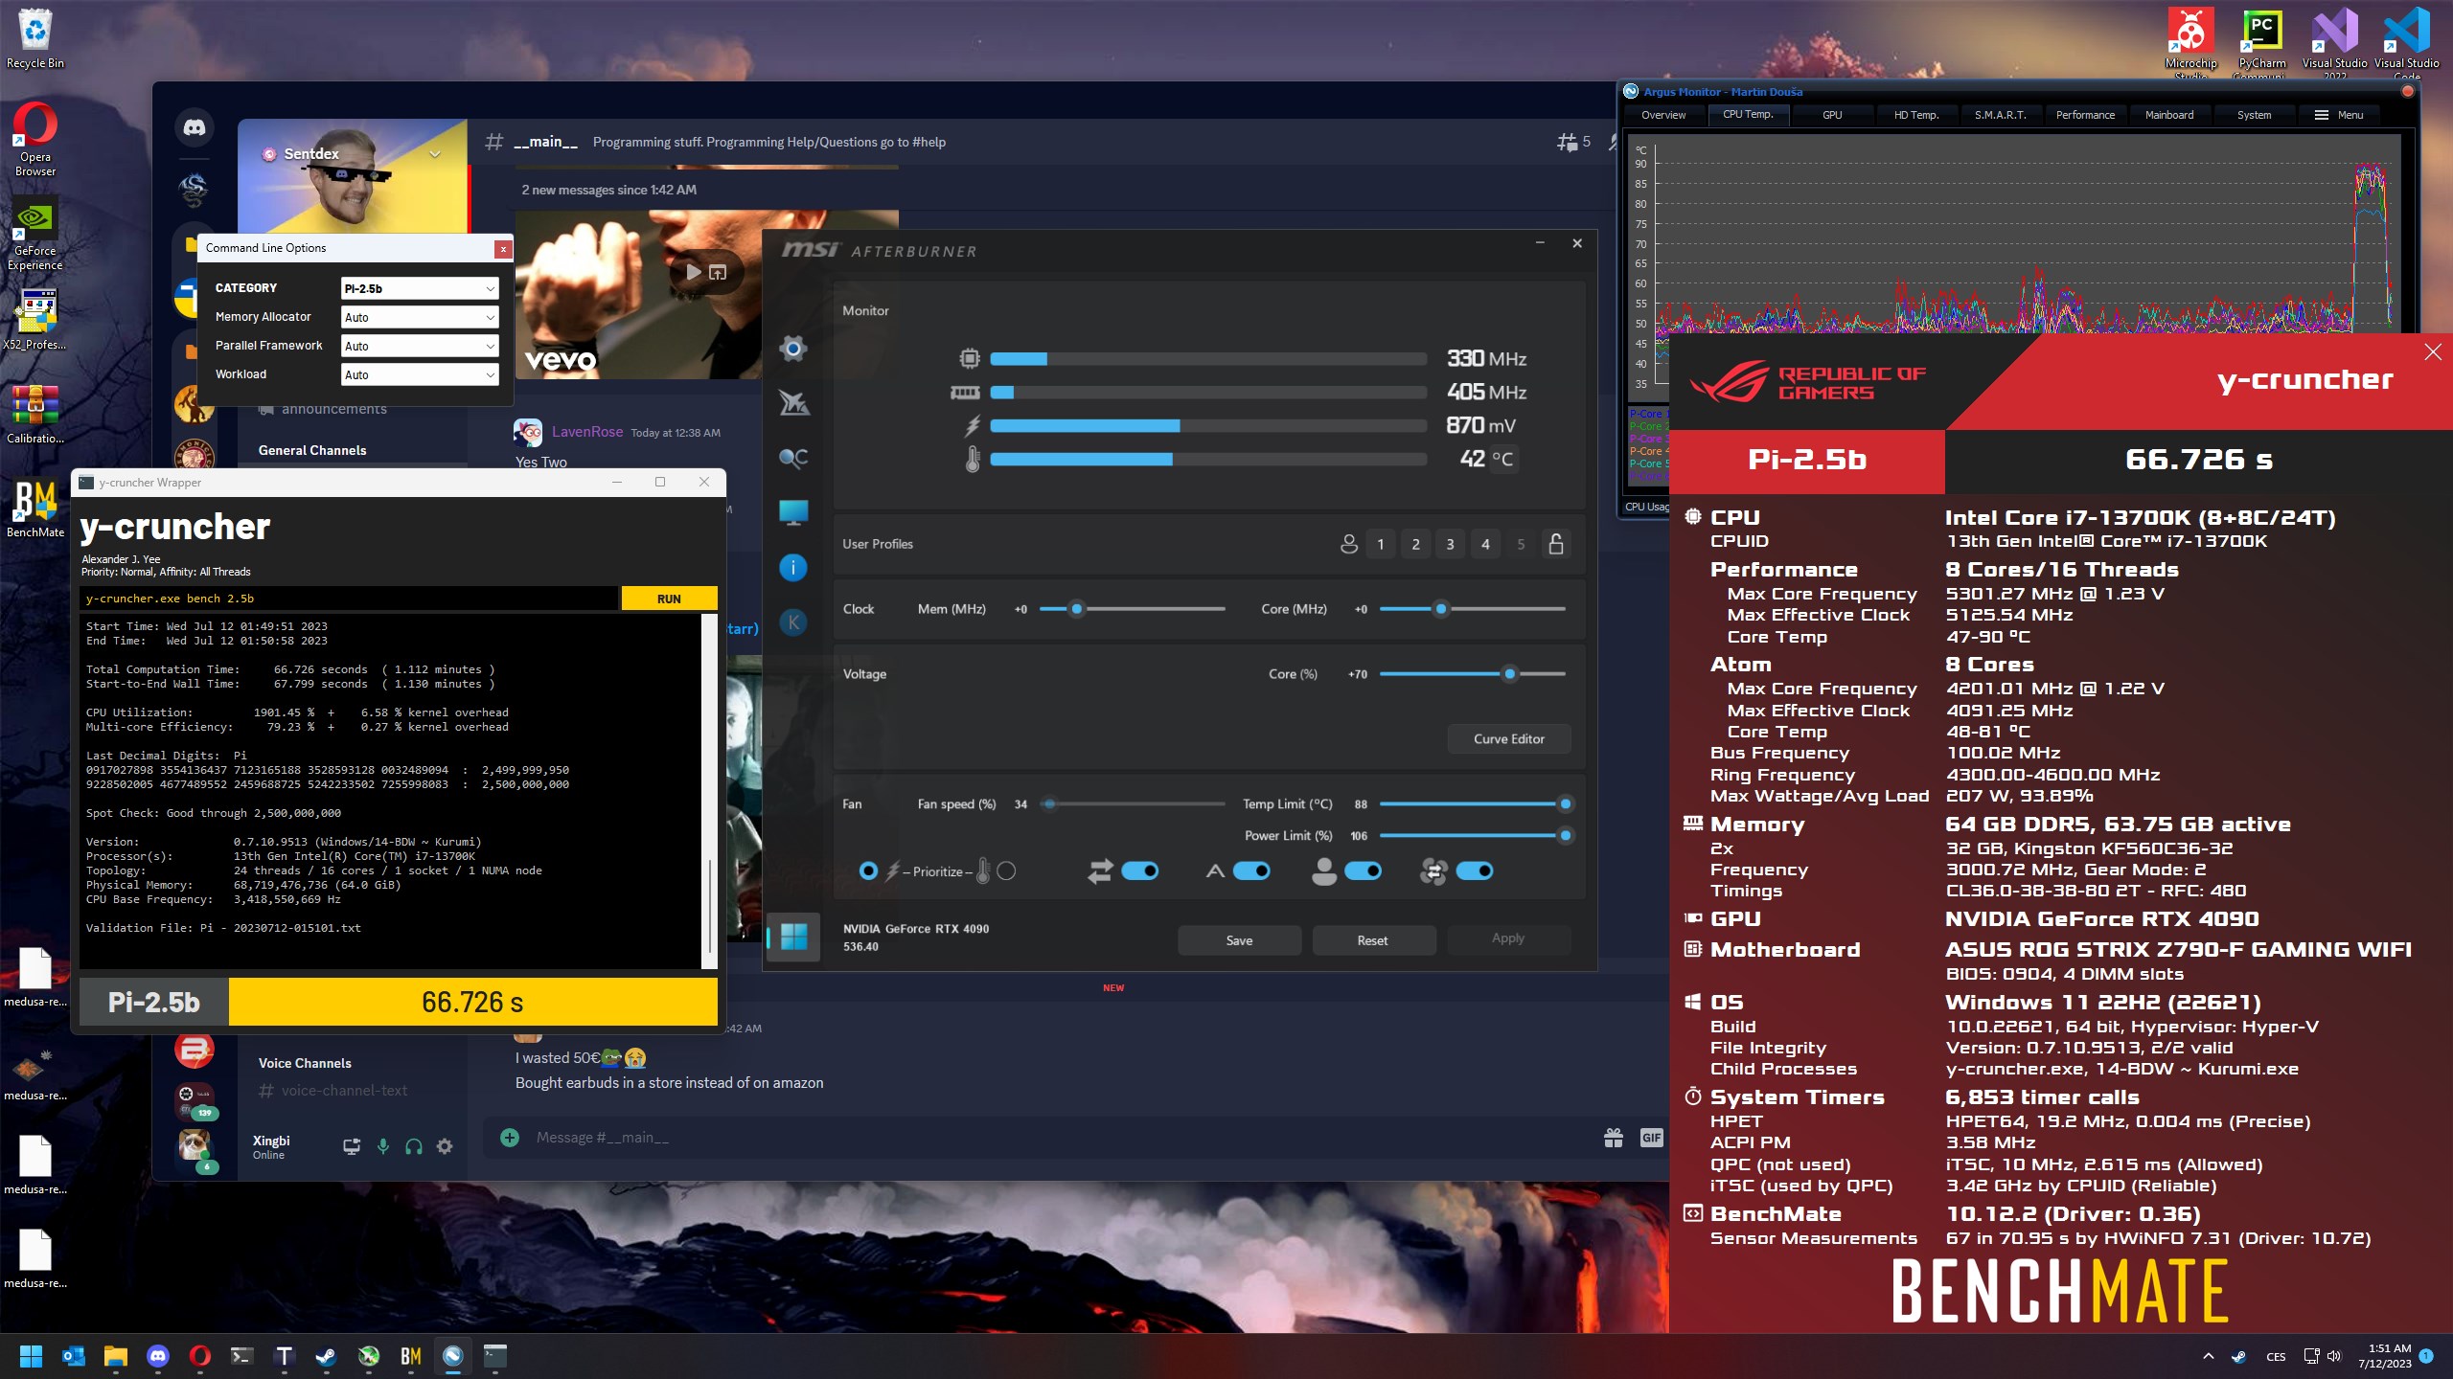Open Discord direct messages home icon
Image resolution: width=2453 pixels, height=1379 pixels.
pyautogui.click(x=195, y=127)
